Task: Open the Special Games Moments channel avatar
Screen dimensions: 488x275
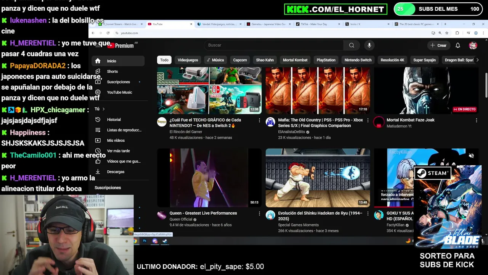Action: click(270, 215)
